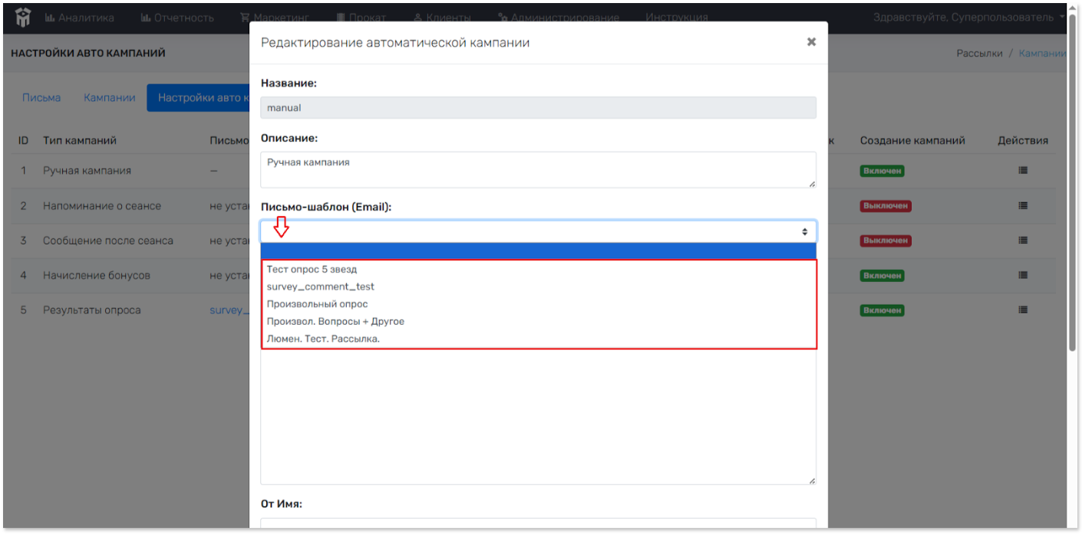Toggle Выключен badge for Сообщение после сеанса
Screen dimensions: 1082x534
tap(885, 241)
